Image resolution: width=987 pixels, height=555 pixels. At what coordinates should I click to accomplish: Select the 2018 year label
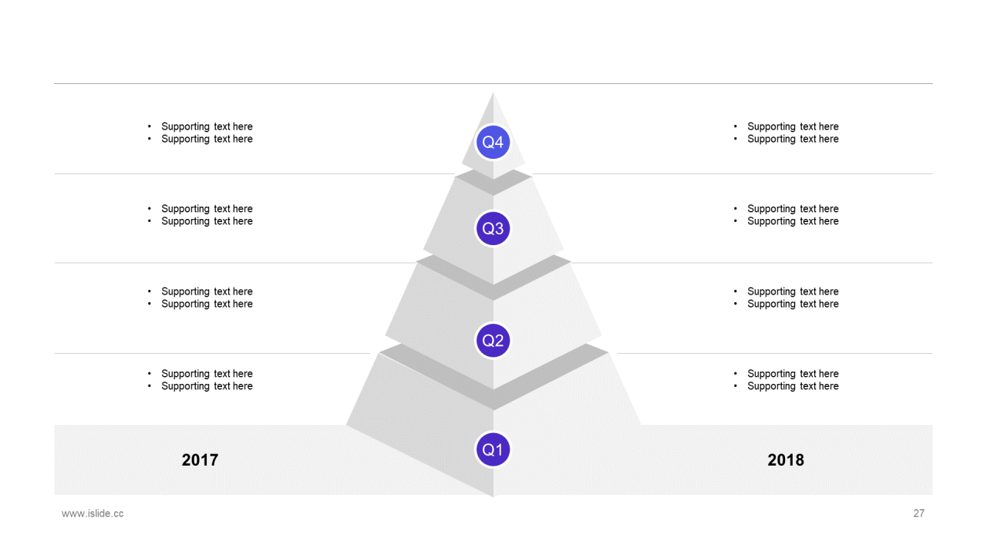[x=786, y=459]
